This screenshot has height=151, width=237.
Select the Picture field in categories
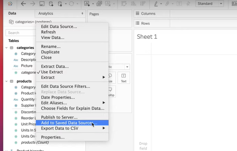pos(27,66)
